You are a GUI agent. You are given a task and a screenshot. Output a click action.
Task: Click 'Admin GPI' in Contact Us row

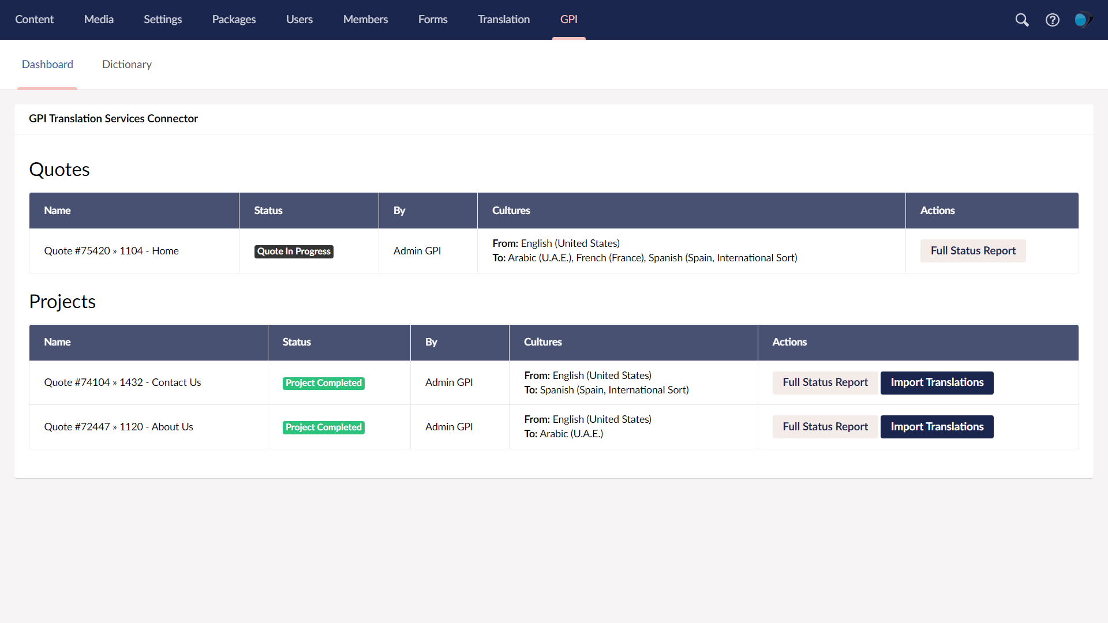point(449,382)
